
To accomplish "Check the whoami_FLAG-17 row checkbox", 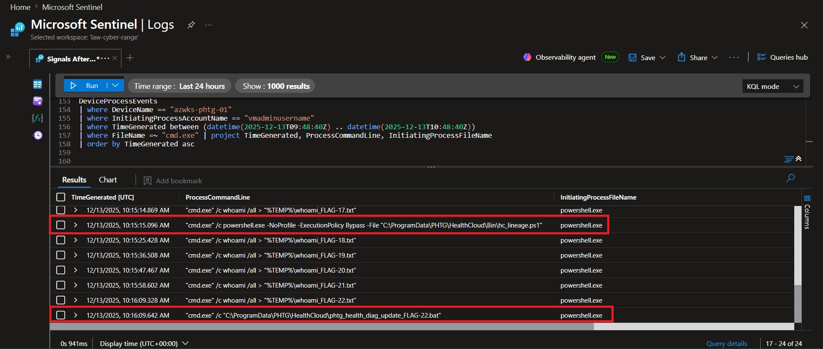I will tap(61, 210).
